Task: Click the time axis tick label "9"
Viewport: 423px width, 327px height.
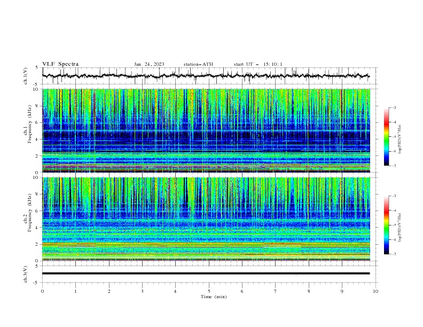Action: tap(342, 291)
